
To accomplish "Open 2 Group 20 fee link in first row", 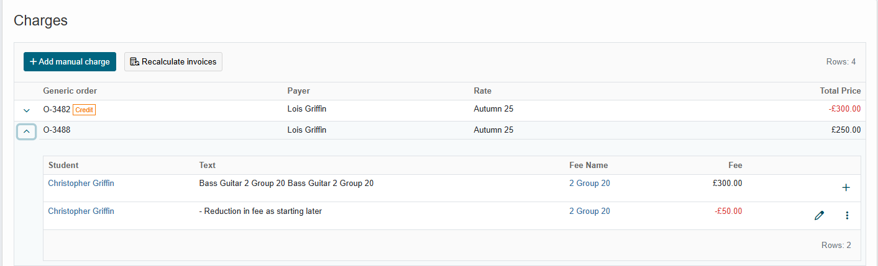I will point(590,184).
